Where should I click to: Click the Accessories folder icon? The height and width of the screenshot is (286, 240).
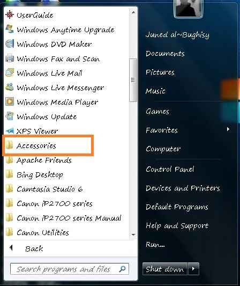pos(9,145)
